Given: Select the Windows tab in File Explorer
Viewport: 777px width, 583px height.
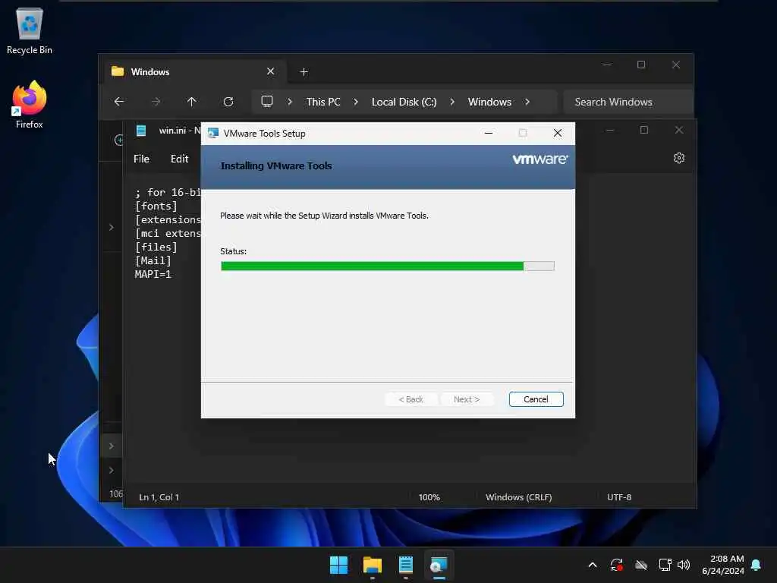Looking at the screenshot, I should (x=193, y=72).
